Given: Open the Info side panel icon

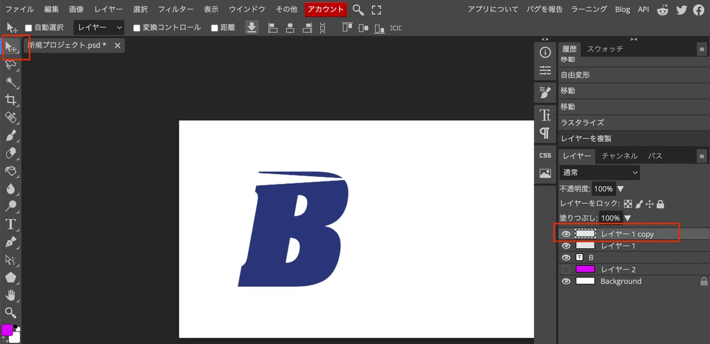Looking at the screenshot, I should pos(545,53).
